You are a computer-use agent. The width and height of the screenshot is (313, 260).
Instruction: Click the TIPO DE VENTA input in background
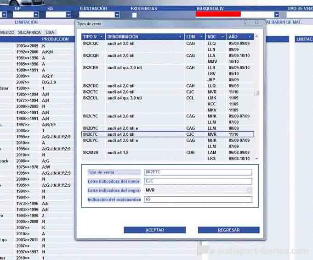(x=300, y=15)
